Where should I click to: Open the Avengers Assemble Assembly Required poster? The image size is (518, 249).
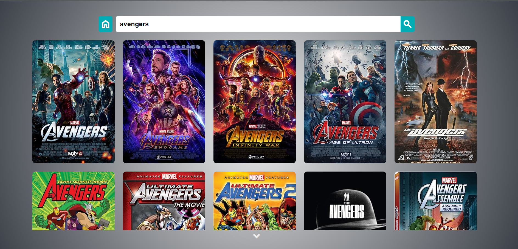(436, 201)
